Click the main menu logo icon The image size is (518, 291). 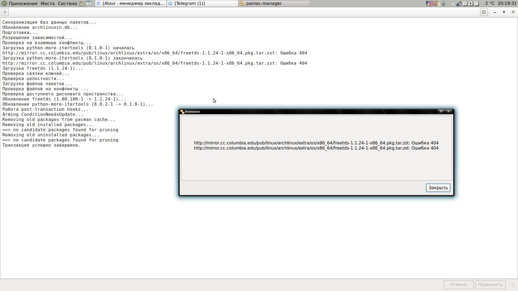pos(4,3)
